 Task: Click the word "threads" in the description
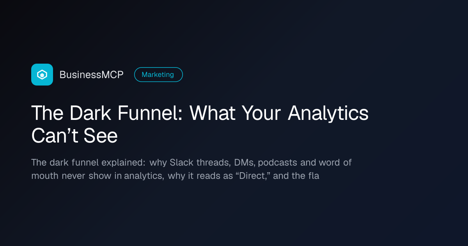point(214,162)
